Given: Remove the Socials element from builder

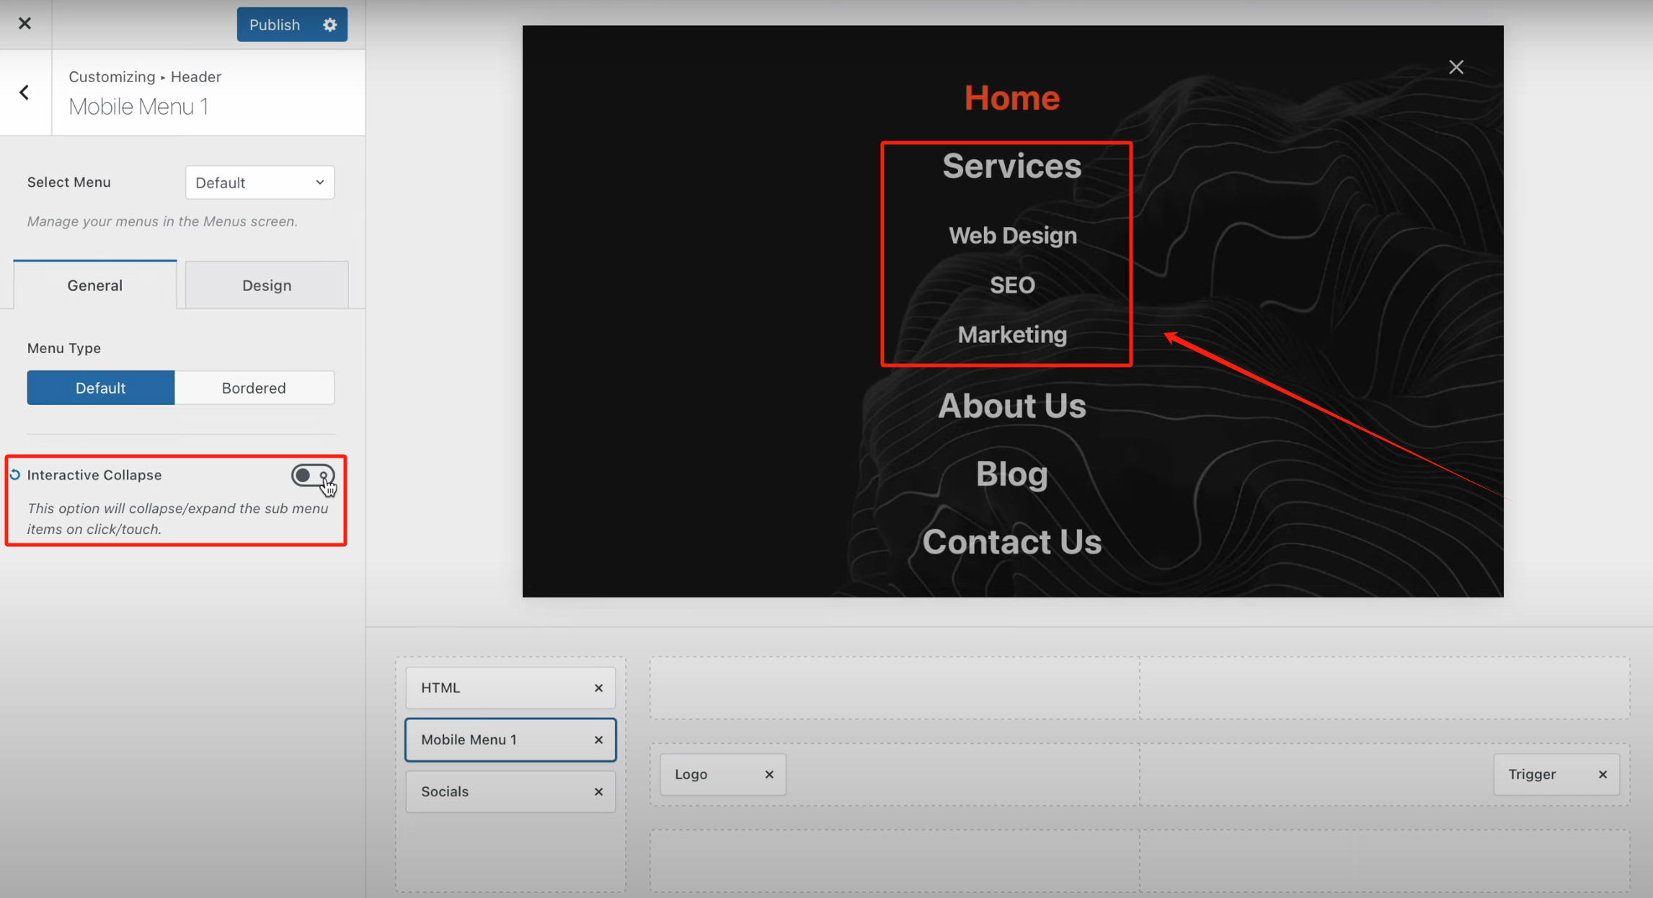Looking at the screenshot, I should pyautogui.click(x=598, y=792).
